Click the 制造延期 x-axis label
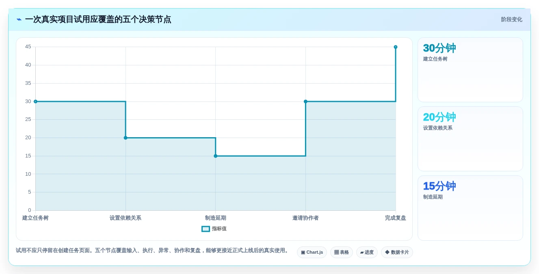The width and height of the screenshot is (539, 274). [216, 218]
